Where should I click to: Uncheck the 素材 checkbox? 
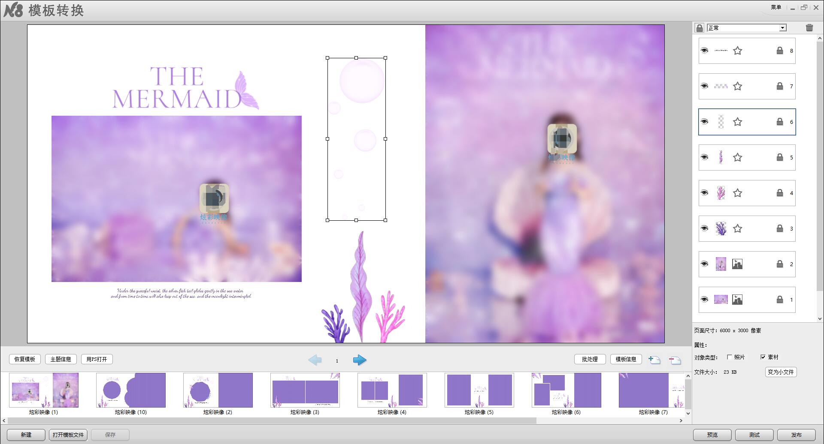[763, 357]
